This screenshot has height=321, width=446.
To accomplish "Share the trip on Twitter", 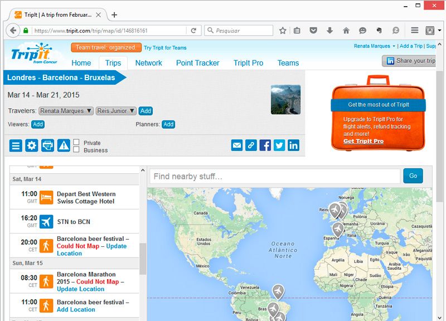I will click(279, 145).
